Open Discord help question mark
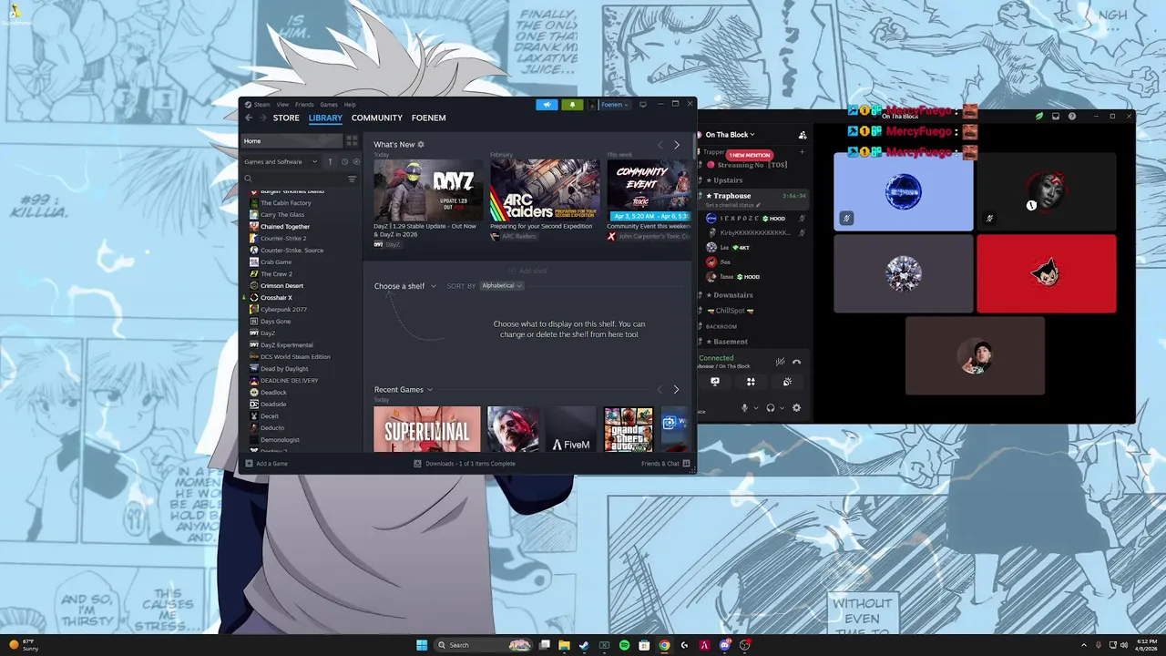 coord(1072,117)
